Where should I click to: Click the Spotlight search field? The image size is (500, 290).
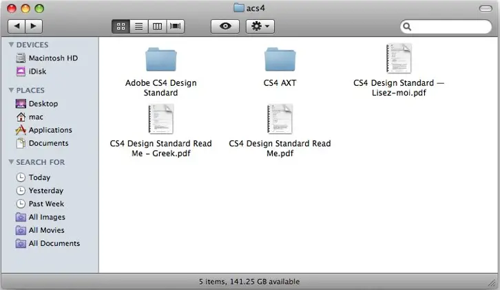pyautogui.click(x=446, y=26)
